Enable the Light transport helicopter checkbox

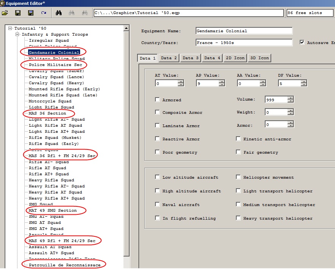click(238, 190)
